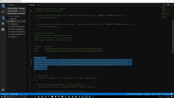Screen dimensions: 174x98
Task: Select index.js in the project tree
Action: 12,21
